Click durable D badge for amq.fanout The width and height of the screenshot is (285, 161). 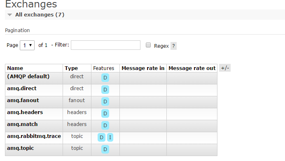coord(105,102)
